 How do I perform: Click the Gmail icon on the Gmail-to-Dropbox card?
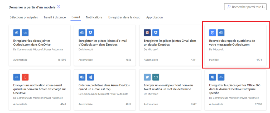pos(147,33)
